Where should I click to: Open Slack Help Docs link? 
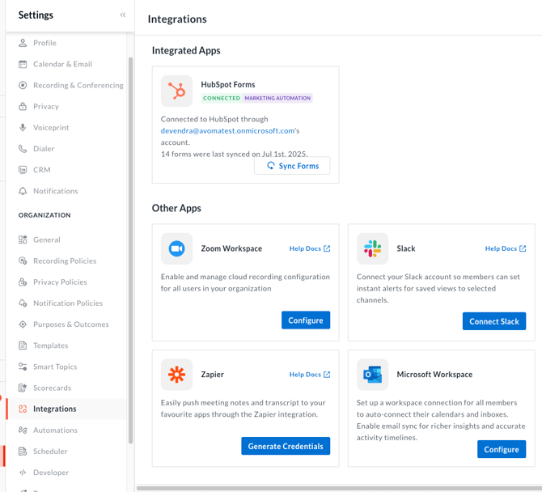coord(506,248)
